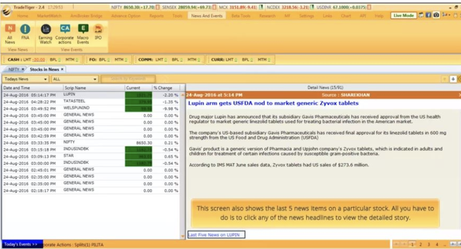The image size is (461, 249).
Task: Switch to the NIFTY tab
Action: 13,69
